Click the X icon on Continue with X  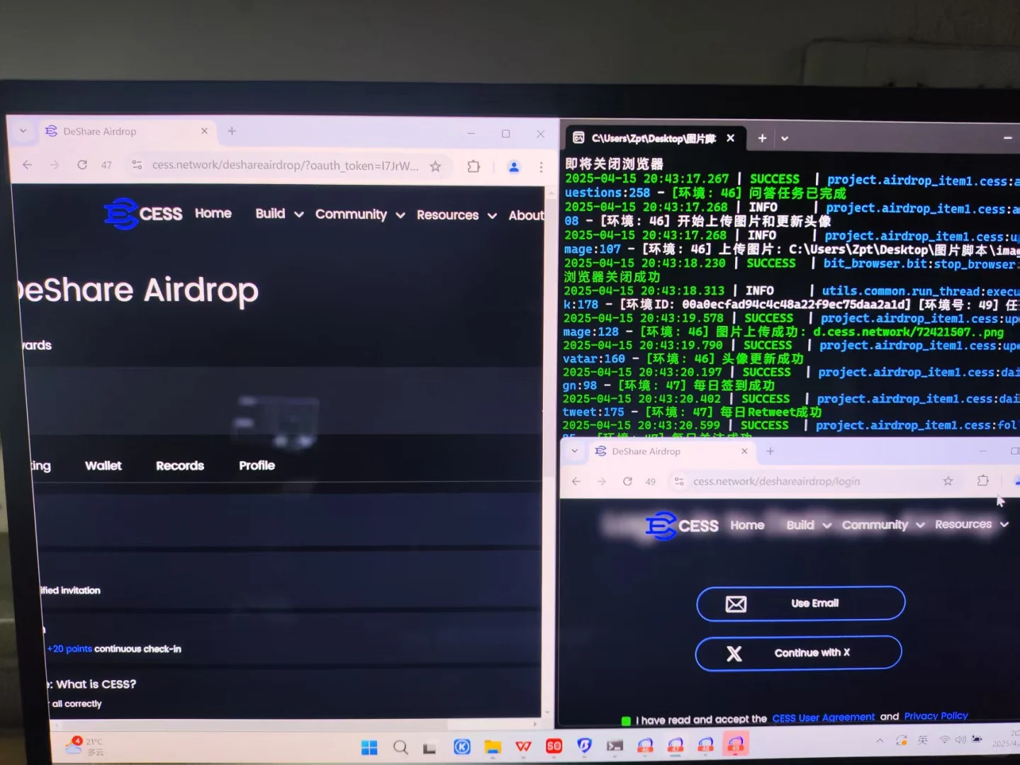[734, 653]
